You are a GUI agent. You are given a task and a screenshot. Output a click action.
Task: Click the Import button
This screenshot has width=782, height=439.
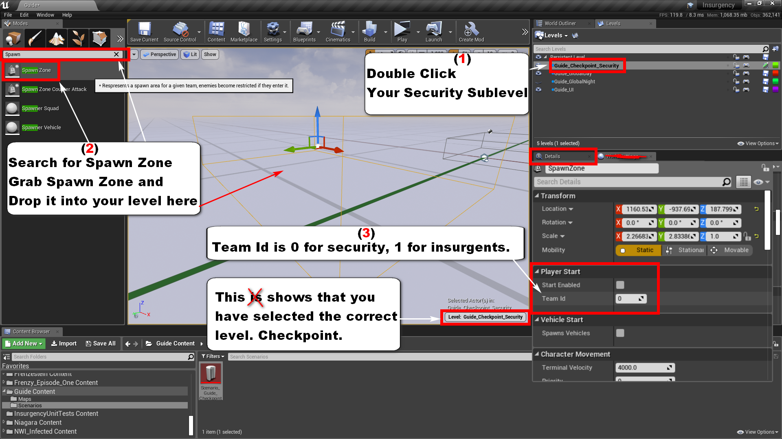(x=64, y=343)
